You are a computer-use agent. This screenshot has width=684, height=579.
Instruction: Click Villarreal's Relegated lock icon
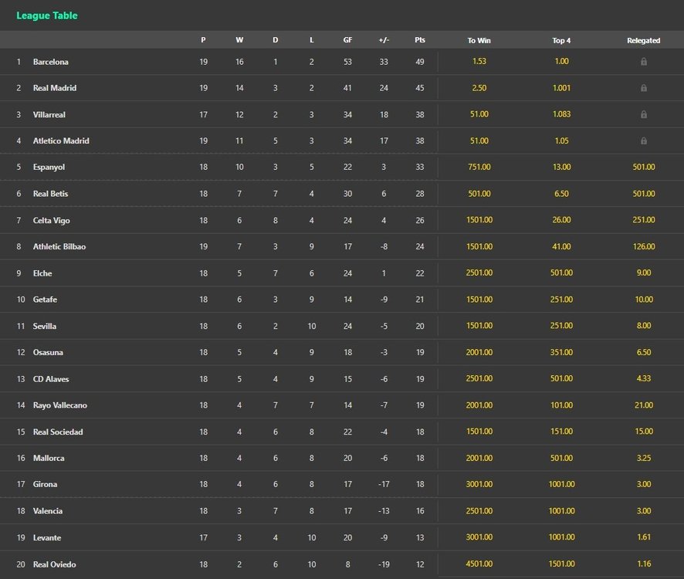pyautogui.click(x=643, y=114)
